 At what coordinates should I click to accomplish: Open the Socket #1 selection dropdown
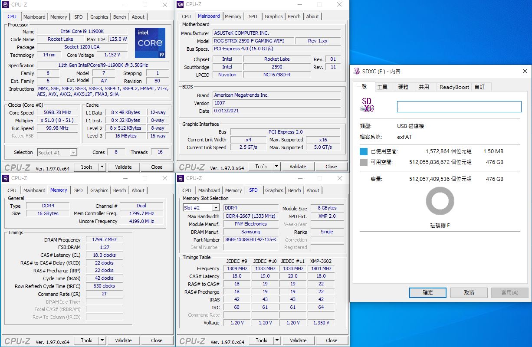point(73,152)
